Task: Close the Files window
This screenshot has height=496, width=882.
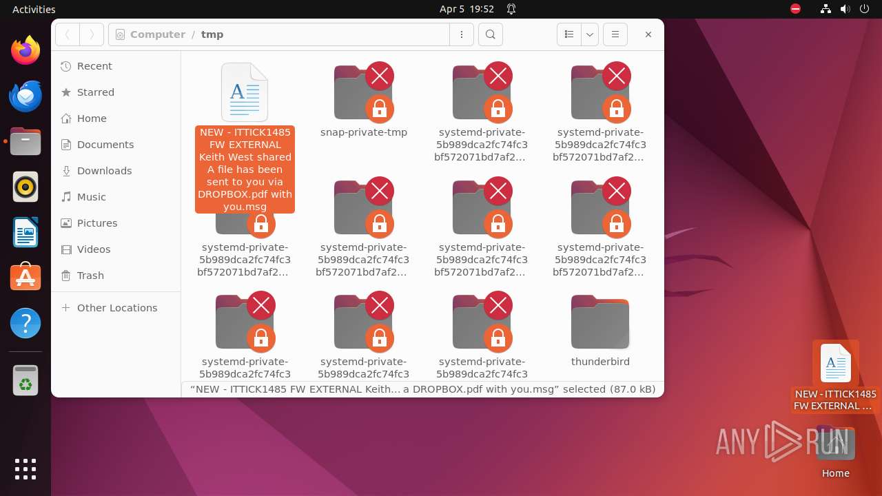Action: (x=648, y=34)
